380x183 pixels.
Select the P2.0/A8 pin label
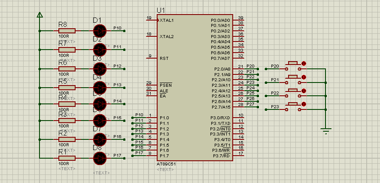pyautogui.click(x=222, y=69)
